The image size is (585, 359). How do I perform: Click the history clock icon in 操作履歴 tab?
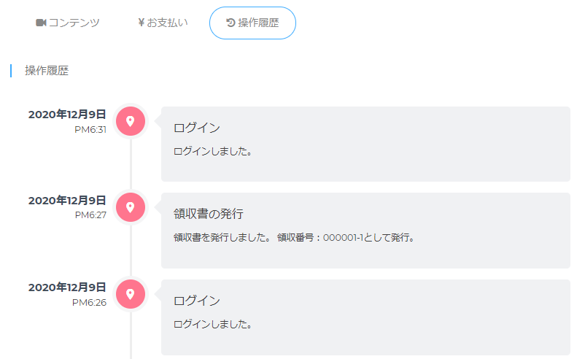pos(230,23)
